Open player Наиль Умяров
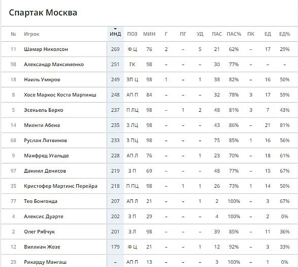298x267 pixels. coord(42,80)
